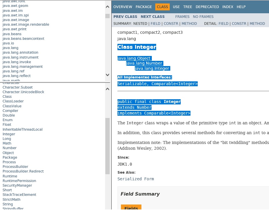269x210 pixels.
Task: Open StrictMath in class list
Action: point(11,200)
